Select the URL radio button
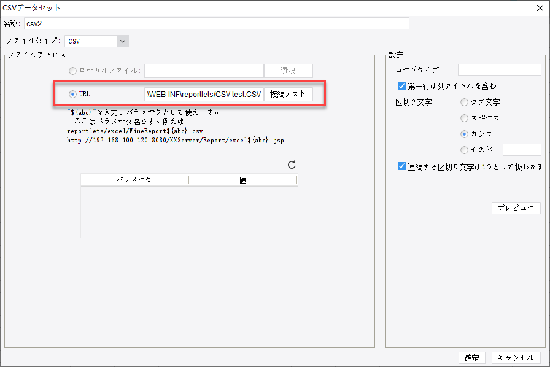 pyautogui.click(x=72, y=94)
